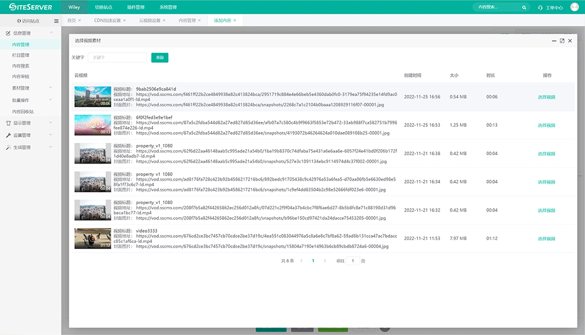Collapse the 信息管理 sidebar section

50,33
